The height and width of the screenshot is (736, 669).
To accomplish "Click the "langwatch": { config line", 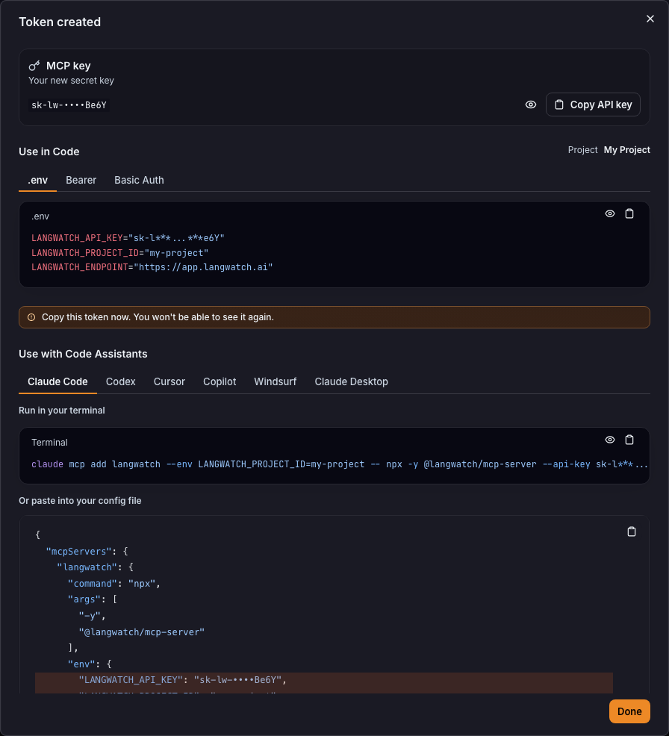I will (95, 567).
